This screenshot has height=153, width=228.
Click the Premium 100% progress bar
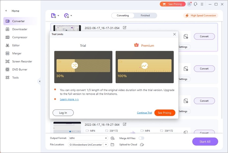pyautogui.click(x=145, y=66)
